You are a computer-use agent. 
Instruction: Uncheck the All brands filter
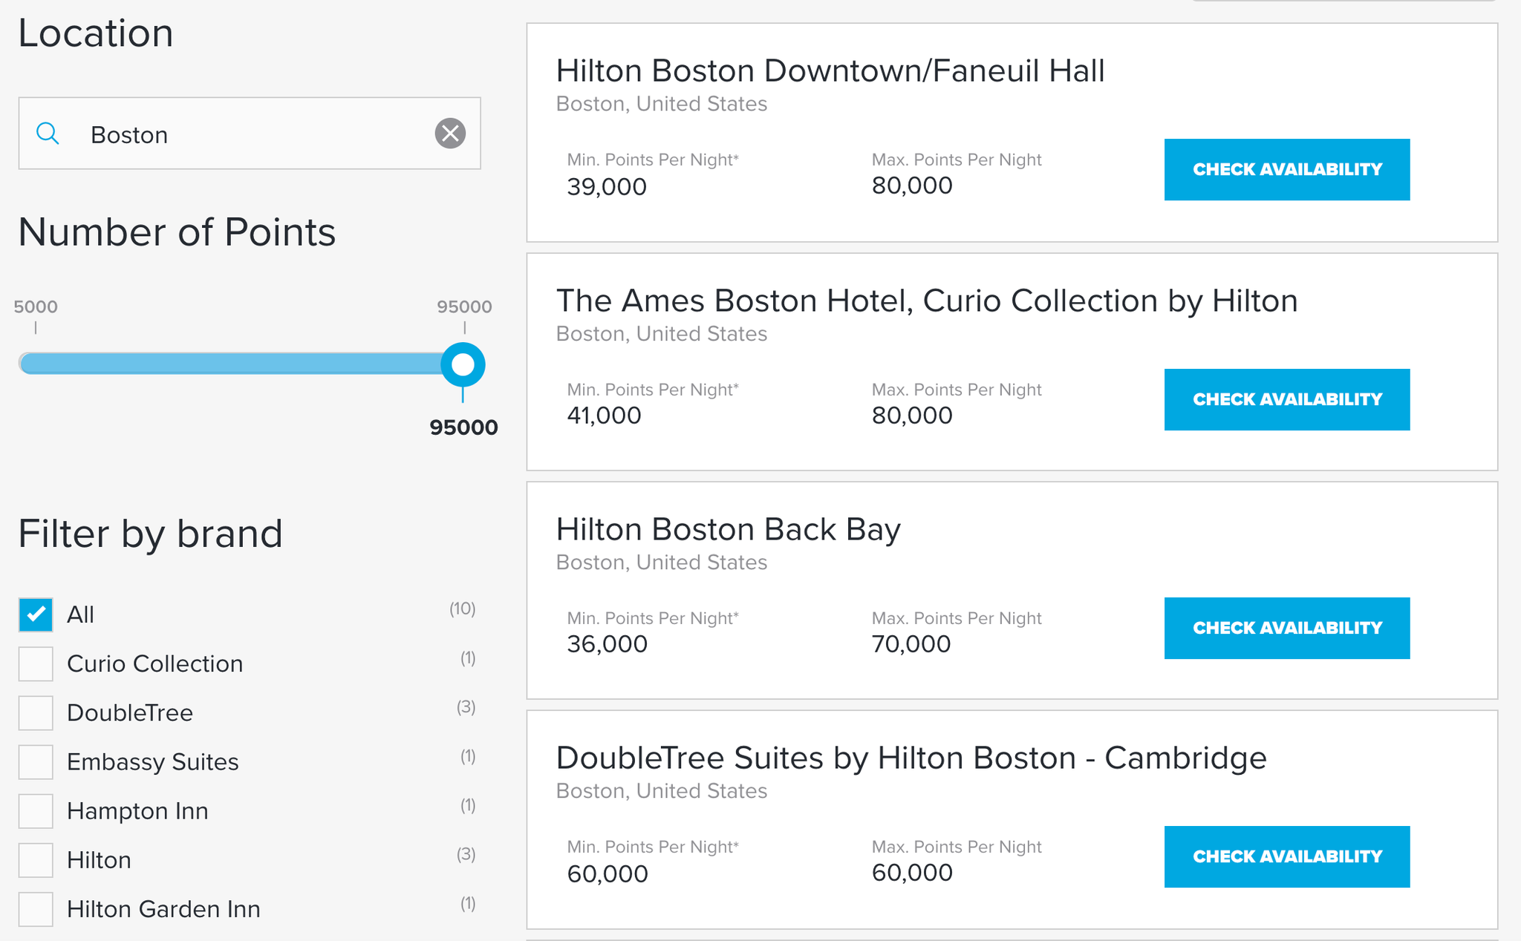click(35, 614)
